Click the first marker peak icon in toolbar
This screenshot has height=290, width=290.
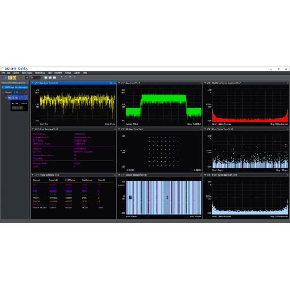click(61, 78)
